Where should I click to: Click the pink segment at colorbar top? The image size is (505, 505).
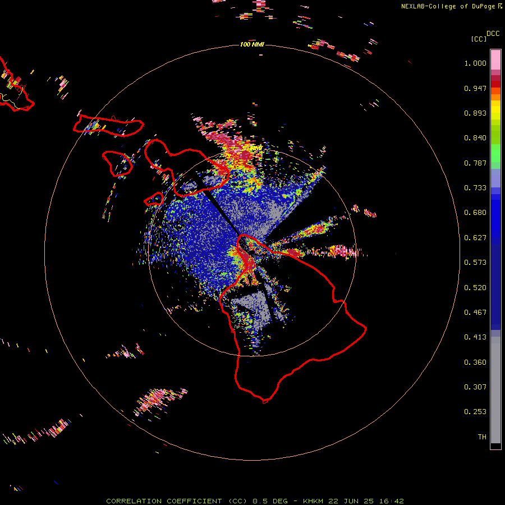click(495, 60)
